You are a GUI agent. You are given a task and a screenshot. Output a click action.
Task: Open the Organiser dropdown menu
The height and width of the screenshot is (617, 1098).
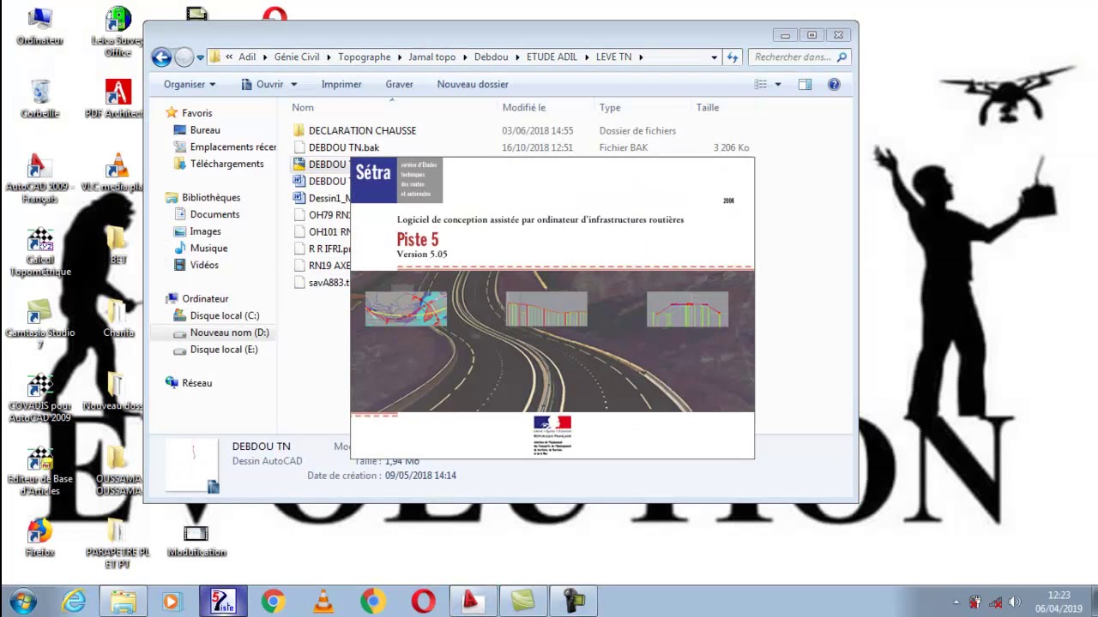point(190,84)
